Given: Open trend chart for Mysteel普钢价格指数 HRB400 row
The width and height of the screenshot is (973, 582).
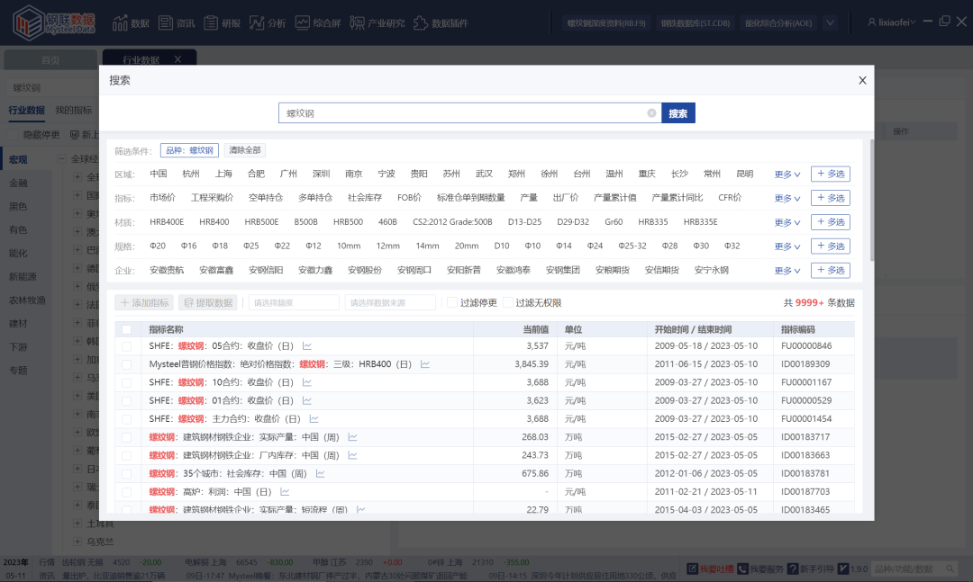Looking at the screenshot, I should click(x=425, y=363).
